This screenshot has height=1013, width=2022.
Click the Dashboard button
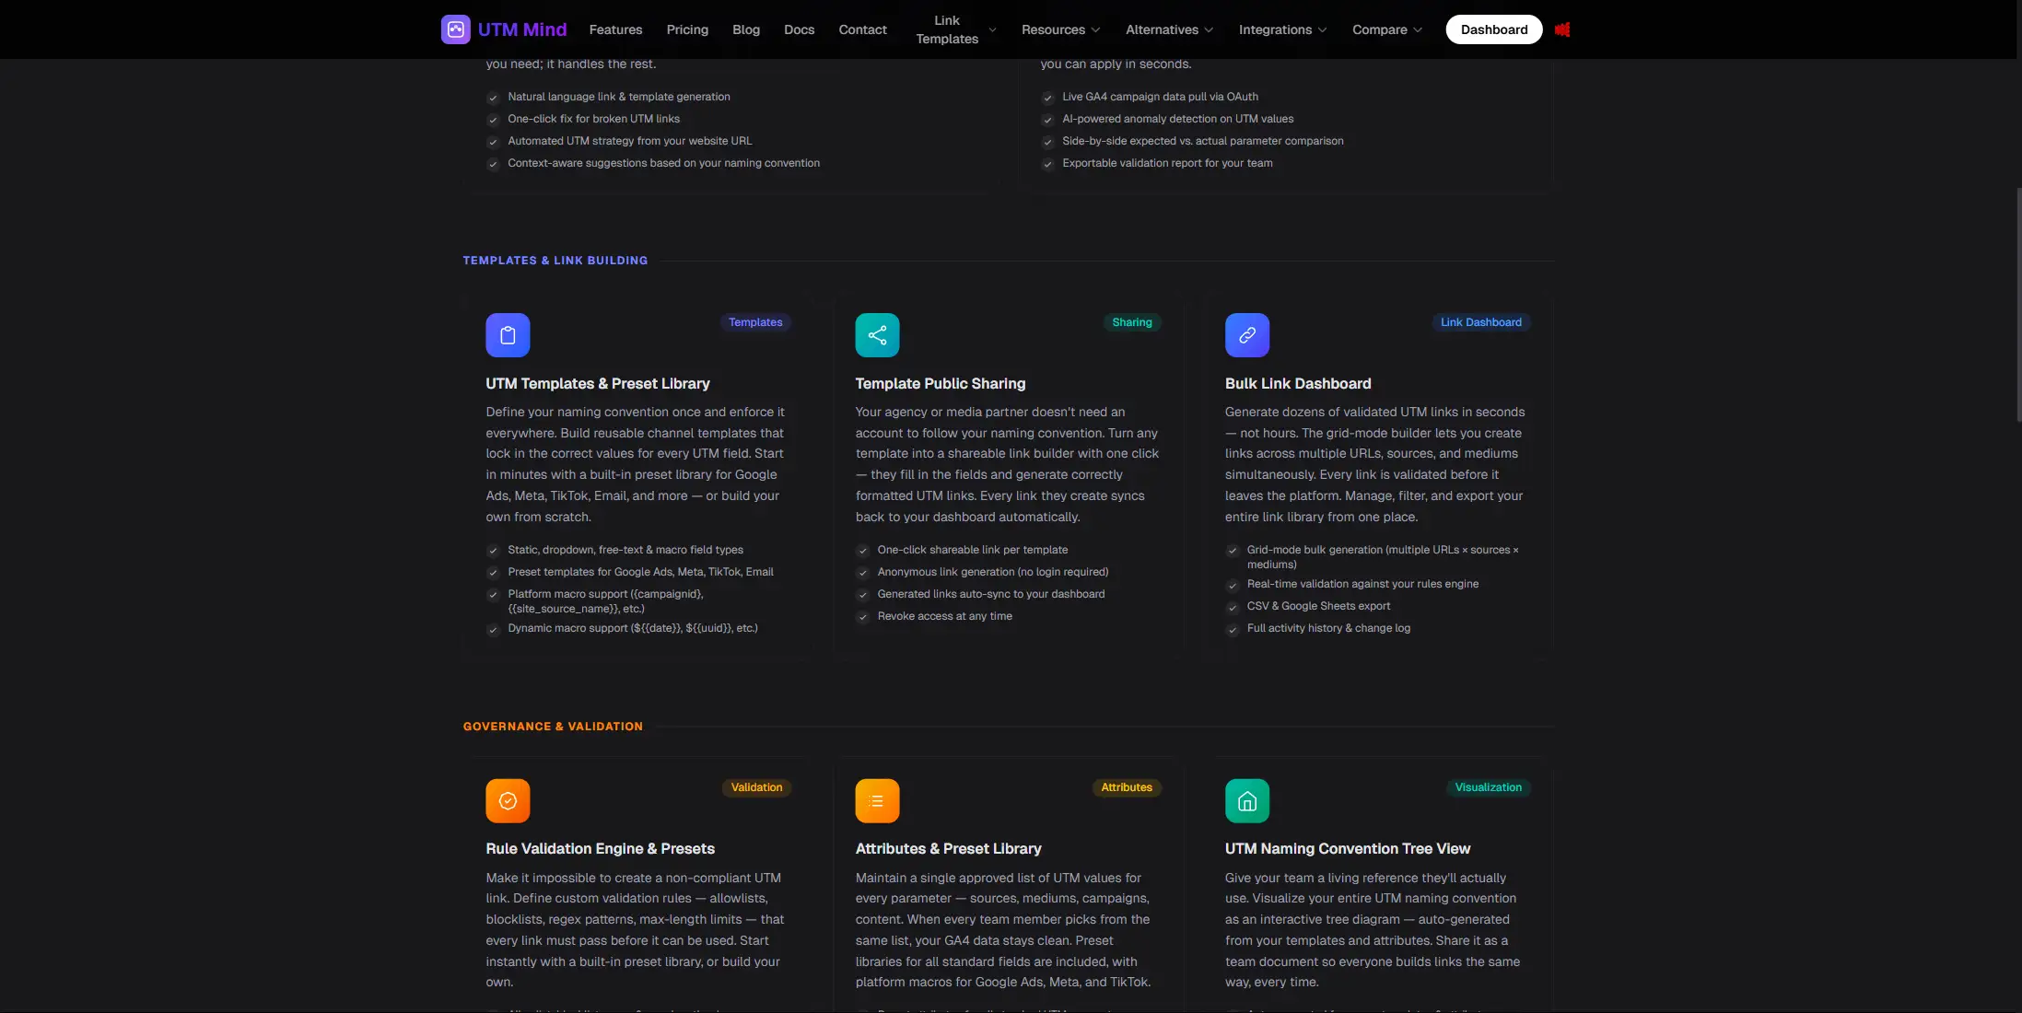1493,29
